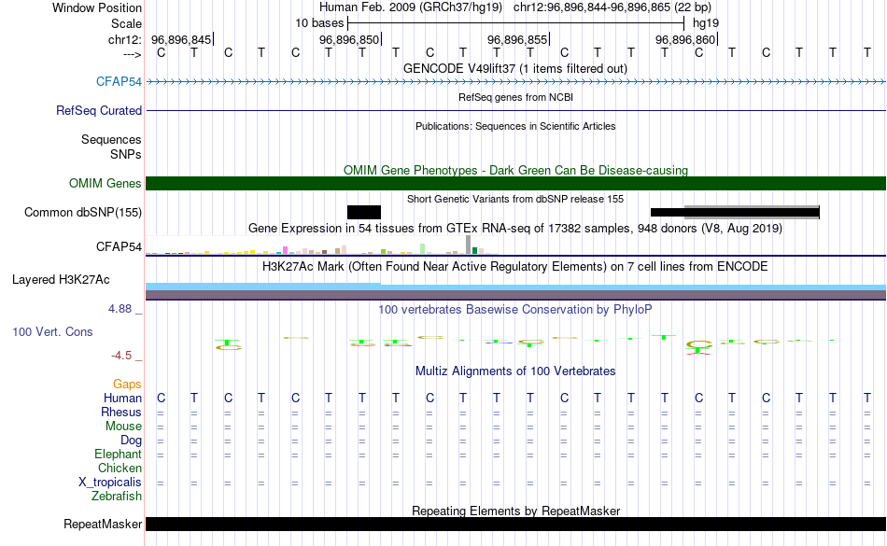Image resolution: width=887 pixels, height=546 pixels.
Task: Select the Human Feb. 2009 (GRCh37/hg19) assembly text
Action: click(411, 7)
